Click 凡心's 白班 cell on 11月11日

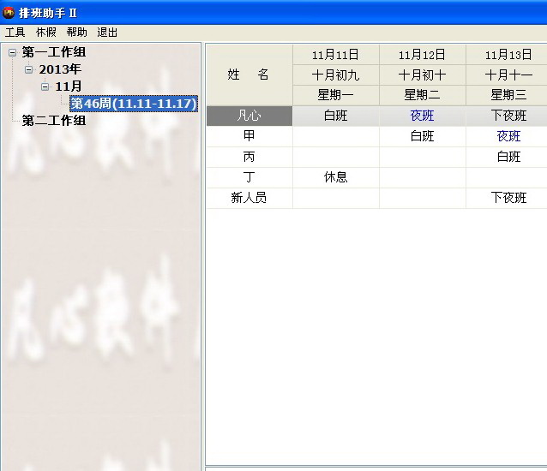[335, 116]
